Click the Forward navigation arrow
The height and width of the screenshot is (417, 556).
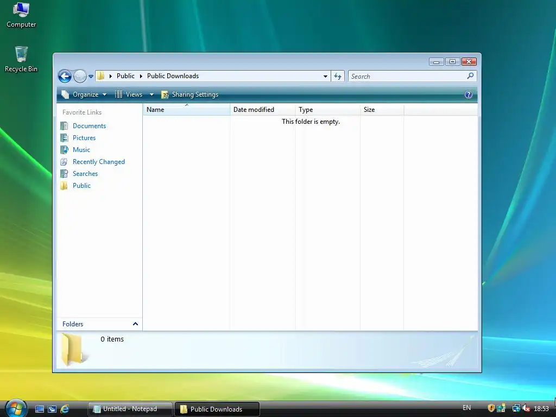[80, 76]
